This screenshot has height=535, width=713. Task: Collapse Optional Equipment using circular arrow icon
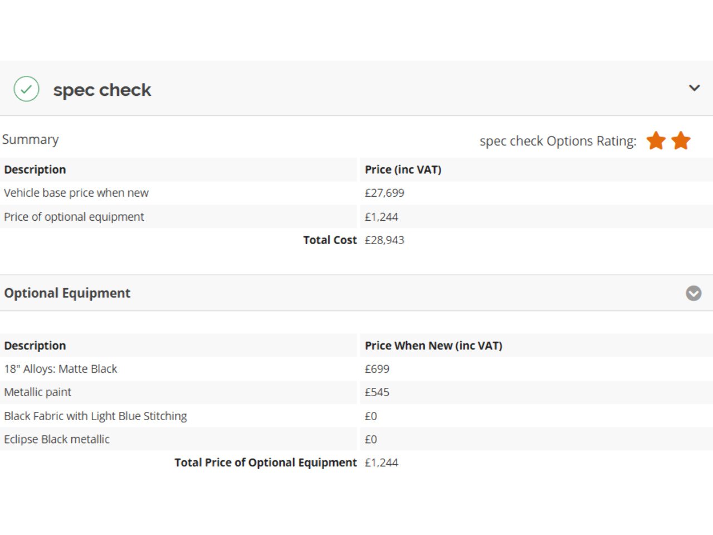click(694, 293)
